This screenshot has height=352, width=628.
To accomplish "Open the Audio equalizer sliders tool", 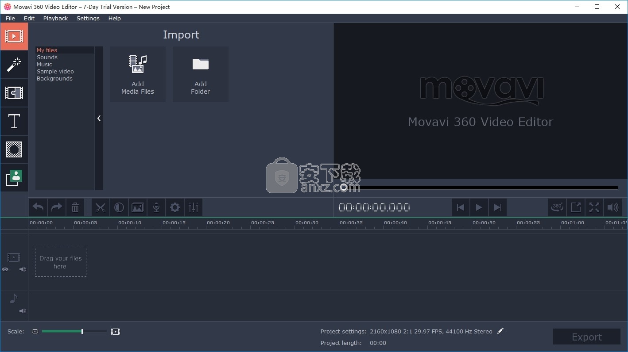I will [194, 207].
